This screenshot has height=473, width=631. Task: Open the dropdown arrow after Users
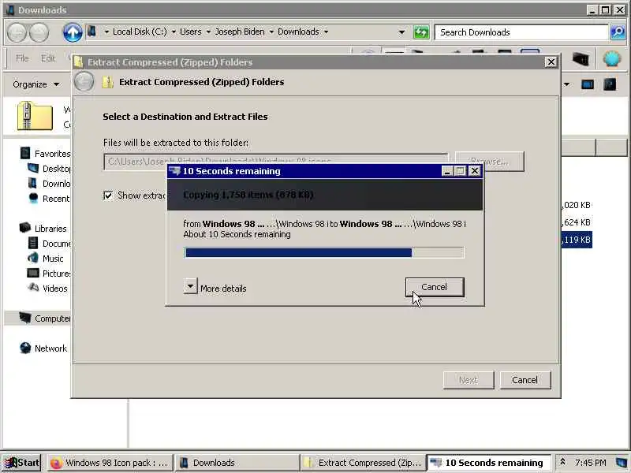pos(208,32)
